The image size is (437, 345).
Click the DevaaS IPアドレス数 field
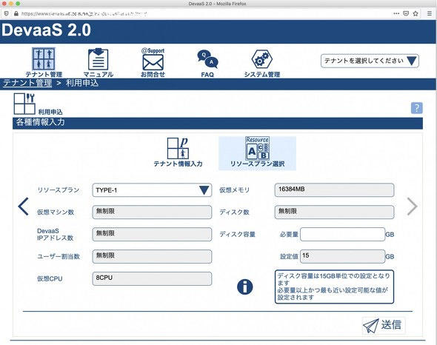coord(152,235)
